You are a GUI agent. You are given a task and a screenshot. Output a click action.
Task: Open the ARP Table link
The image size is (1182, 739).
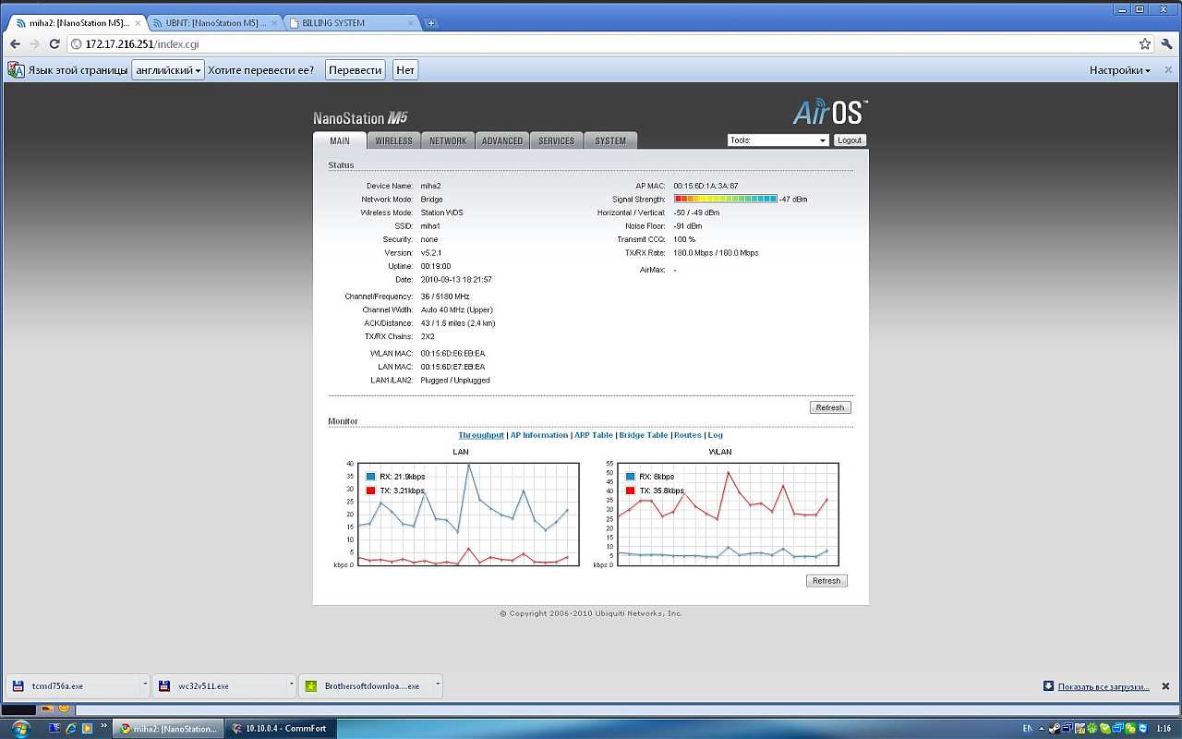point(594,435)
